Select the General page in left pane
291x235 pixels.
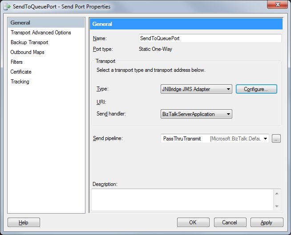click(46, 23)
